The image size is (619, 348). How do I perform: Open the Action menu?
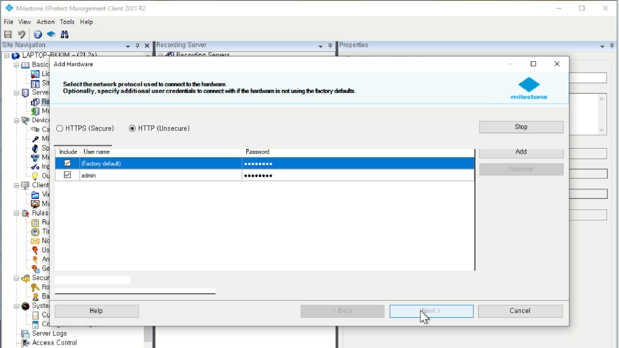tap(45, 22)
